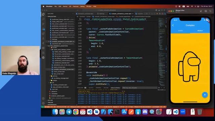215x121 pixels.
Task: Open App Store from the Dock
Action: (x=124, y=112)
